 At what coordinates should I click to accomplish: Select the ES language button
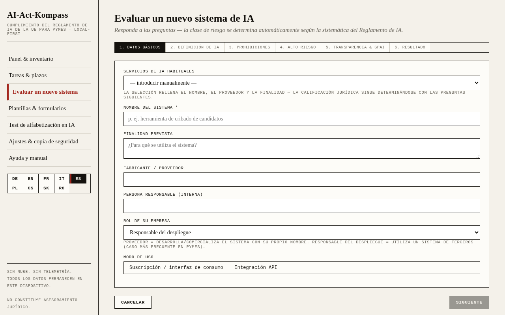[78, 179]
